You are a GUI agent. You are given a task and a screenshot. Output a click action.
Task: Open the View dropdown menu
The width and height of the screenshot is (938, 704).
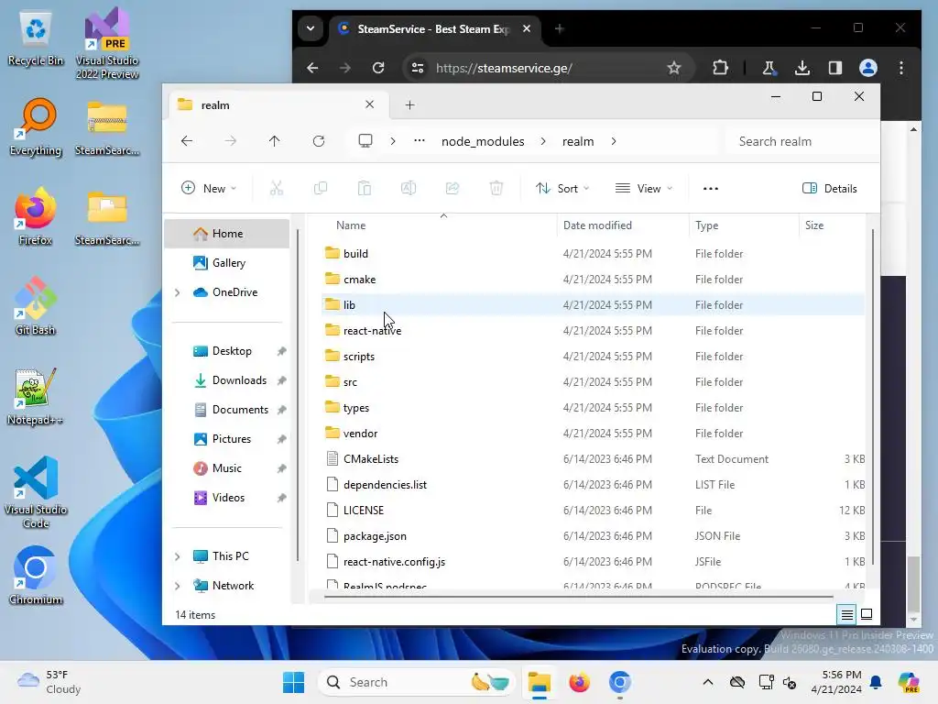(644, 189)
